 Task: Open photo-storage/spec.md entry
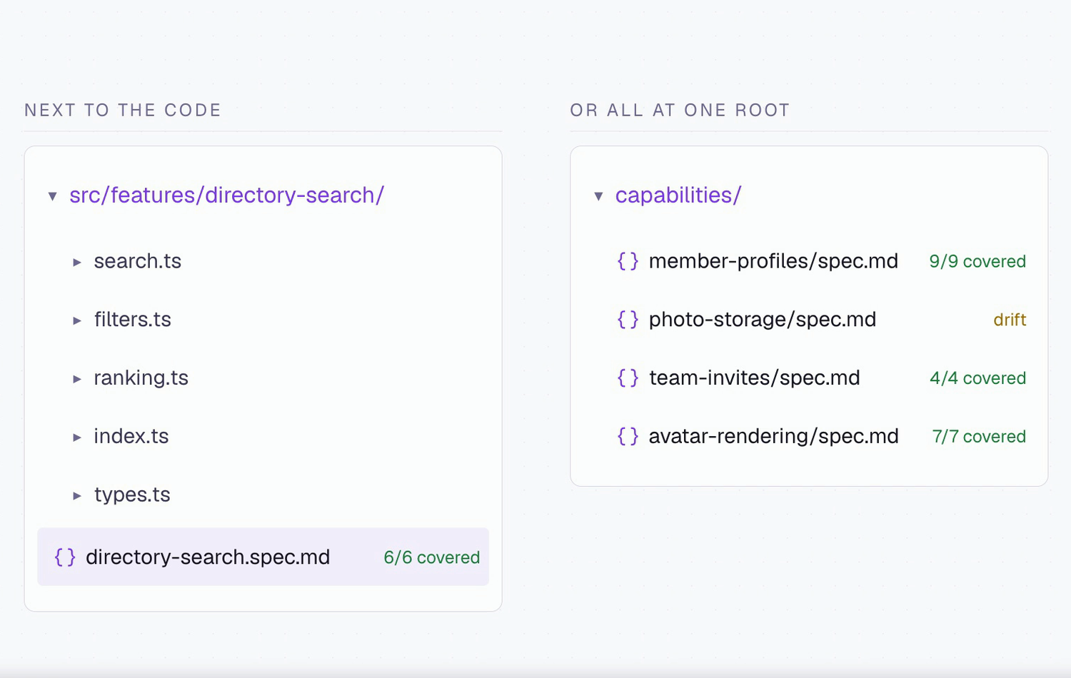763,320
